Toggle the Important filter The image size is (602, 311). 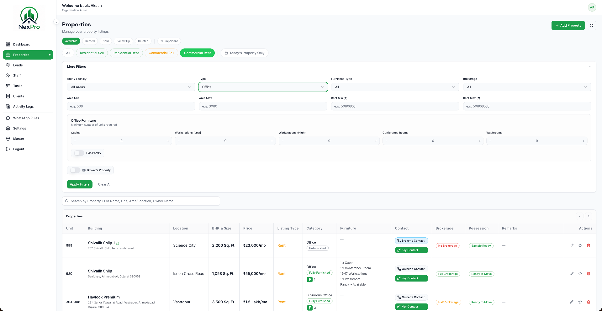(169, 41)
